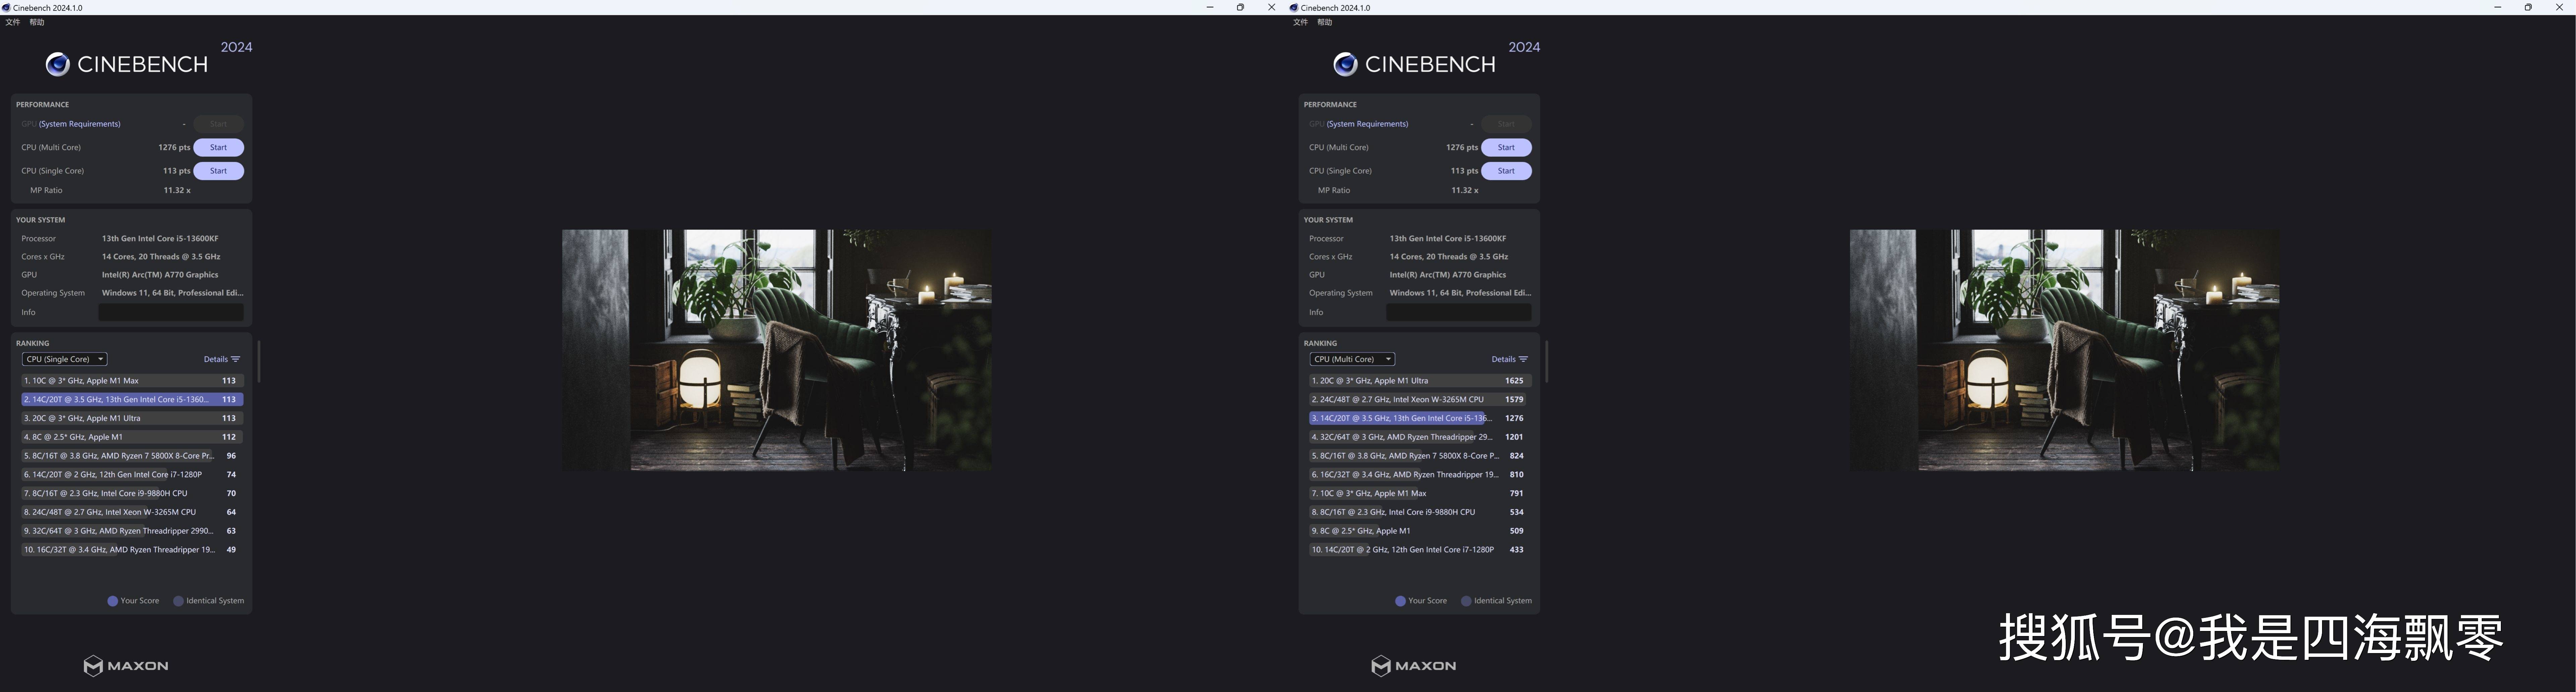Select Threadripper row scoring 49 in left window

[132, 550]
